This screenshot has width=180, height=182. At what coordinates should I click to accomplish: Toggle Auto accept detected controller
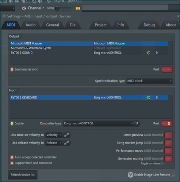click(x=12, y=157)
